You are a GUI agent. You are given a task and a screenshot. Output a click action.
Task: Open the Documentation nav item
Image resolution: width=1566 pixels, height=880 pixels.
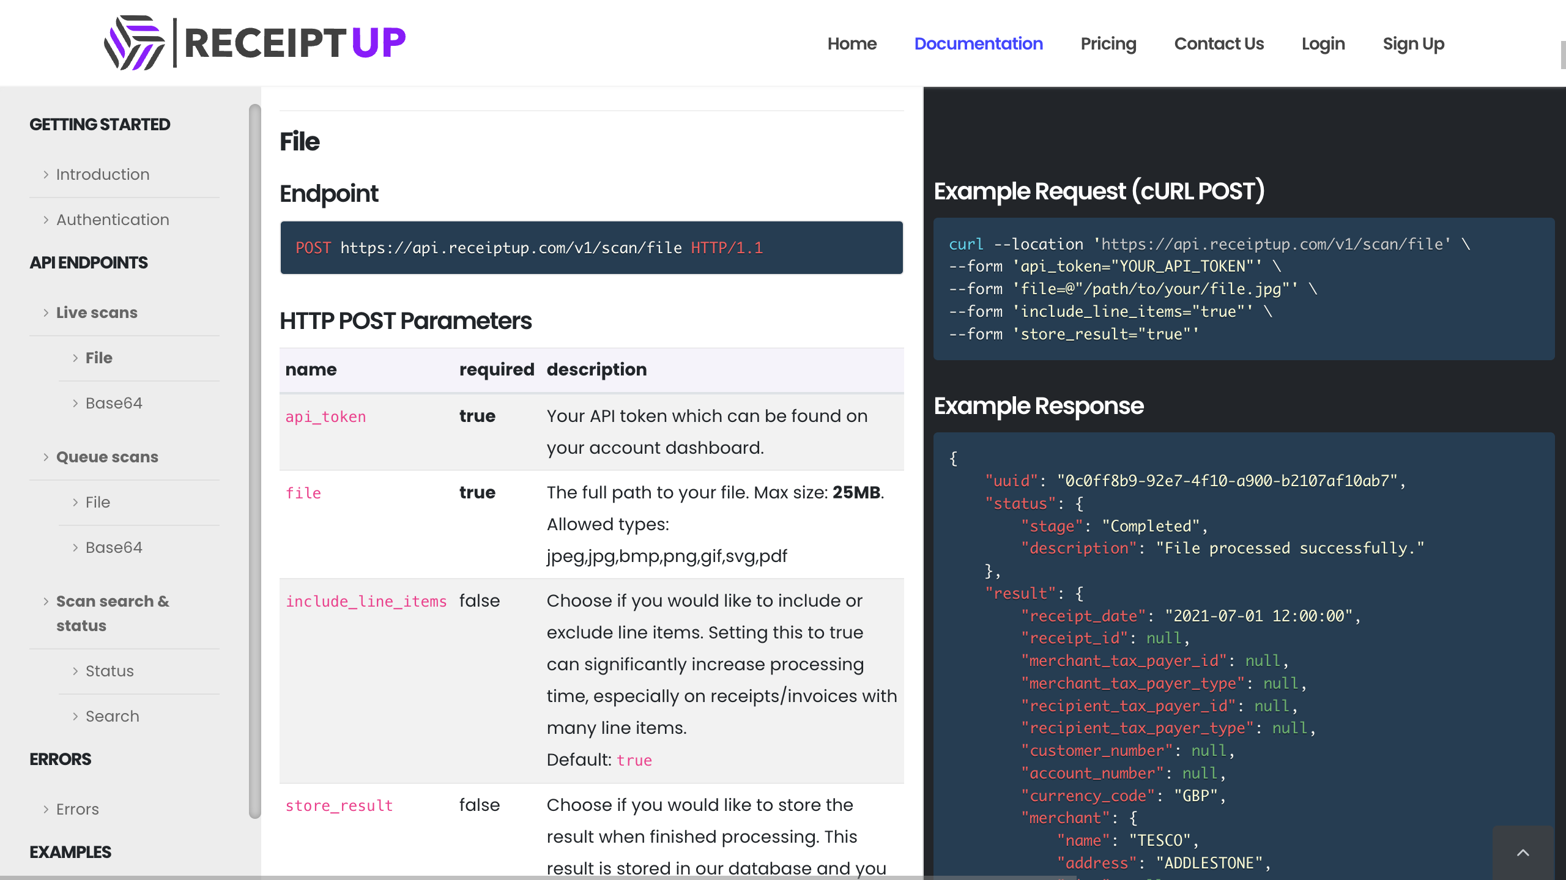978,44
